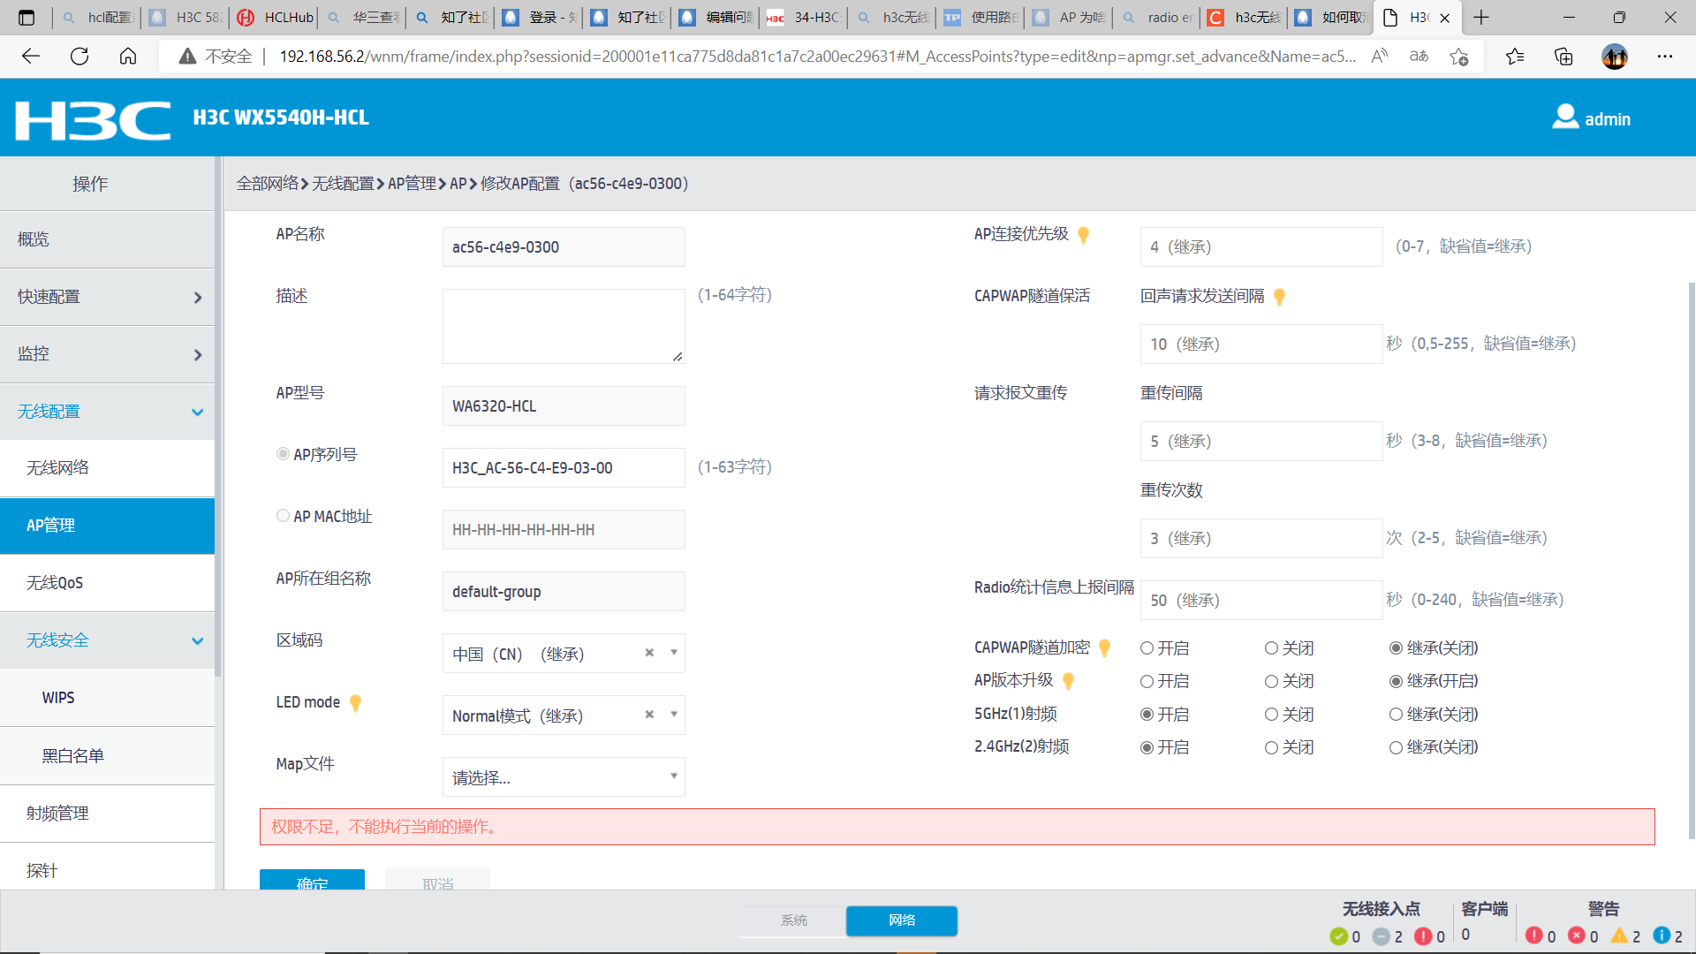Enable CAPWAP隧道加密 with 开启 option
The height and width of the screenshot is (954, 1696).
pos(1147,648)
